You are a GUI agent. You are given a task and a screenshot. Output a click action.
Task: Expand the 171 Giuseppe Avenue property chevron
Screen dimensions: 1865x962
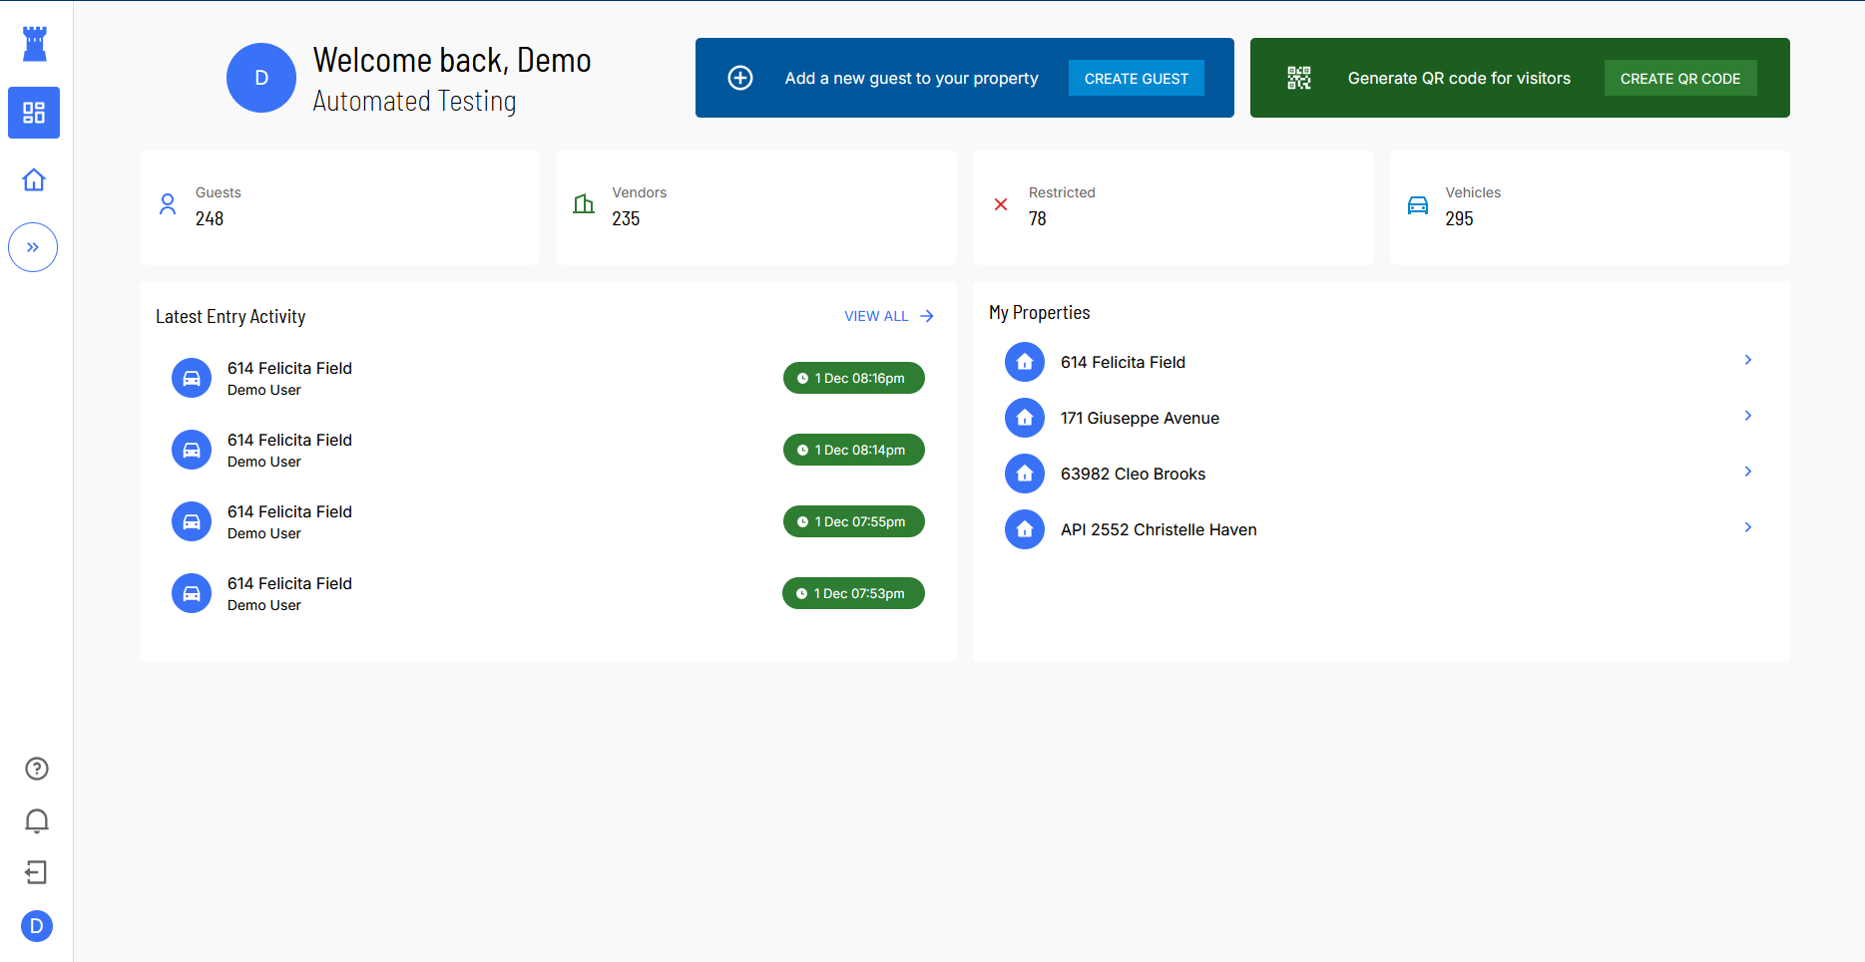(x=1747, y=416)
